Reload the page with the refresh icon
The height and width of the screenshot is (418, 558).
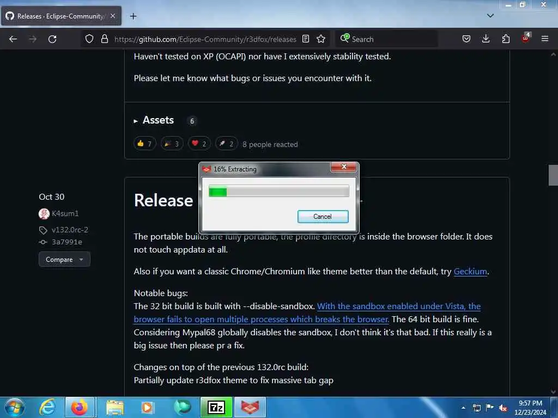tap(52, 39)
